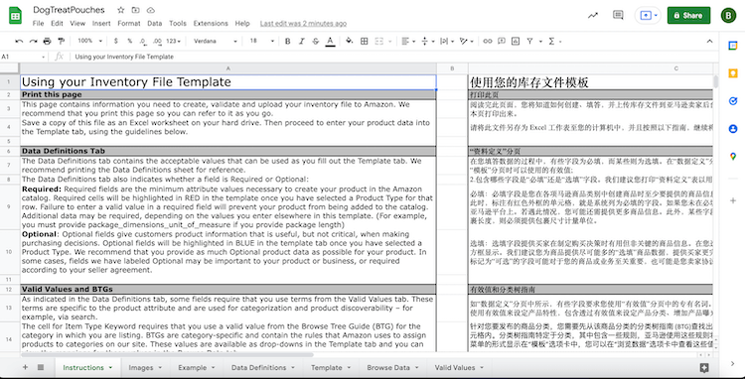Toggle bold formatting
The width and height of the screenshot is (745, 379).
pos(287,42)
